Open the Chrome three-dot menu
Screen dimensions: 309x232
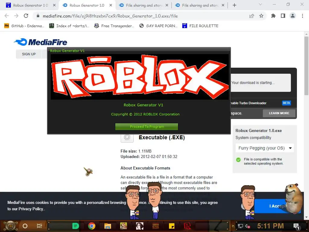302,16
